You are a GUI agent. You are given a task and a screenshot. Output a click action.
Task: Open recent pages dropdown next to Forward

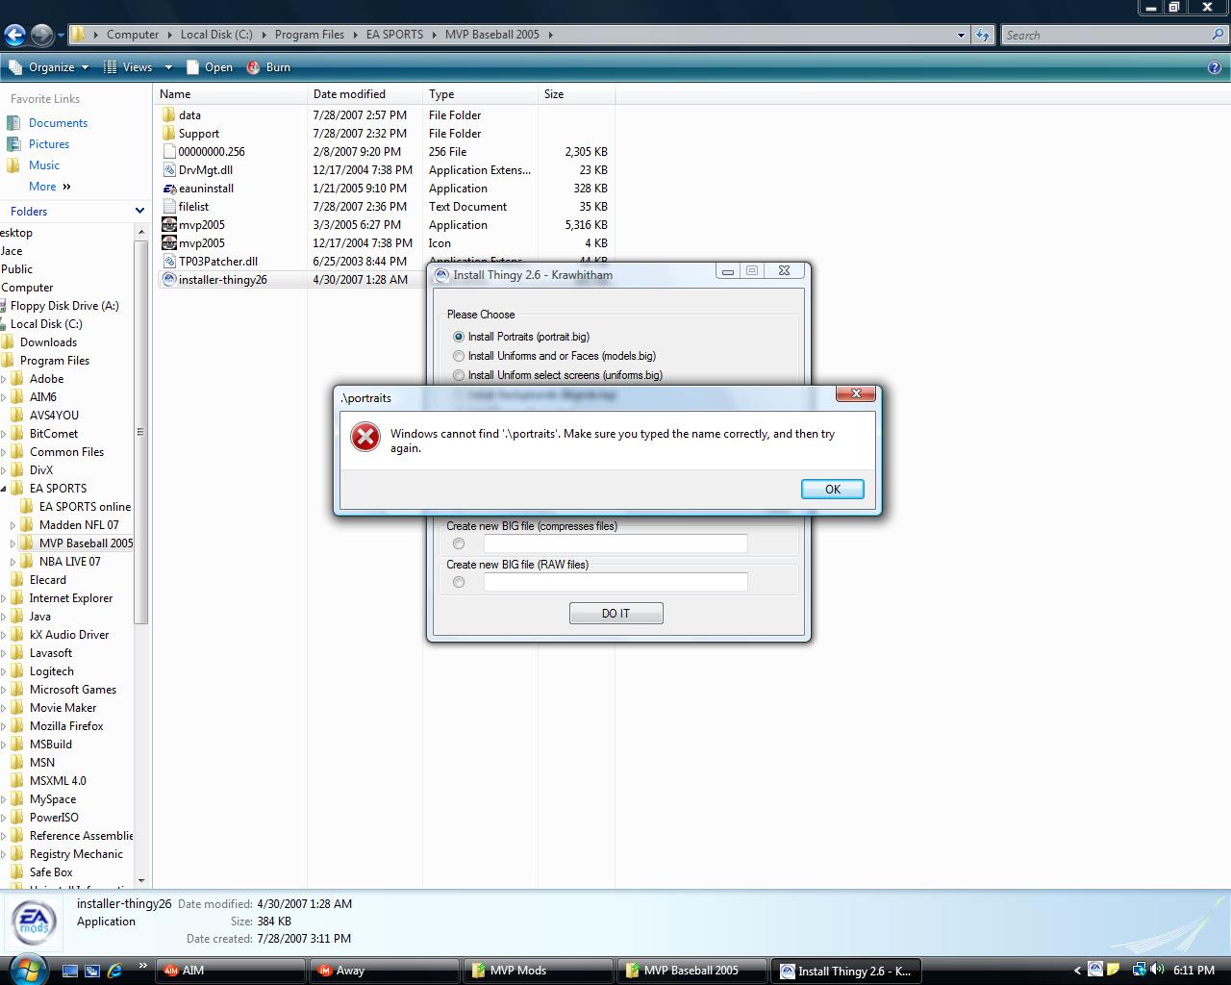(61, 36)
